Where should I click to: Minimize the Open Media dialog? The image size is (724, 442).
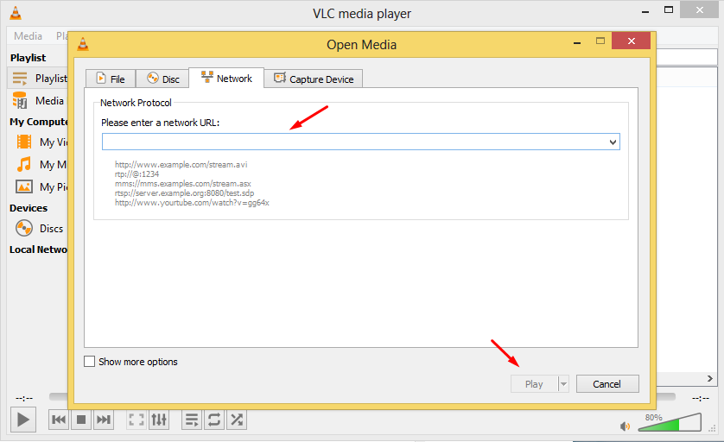pyautogui.click(x=577, y=43)
